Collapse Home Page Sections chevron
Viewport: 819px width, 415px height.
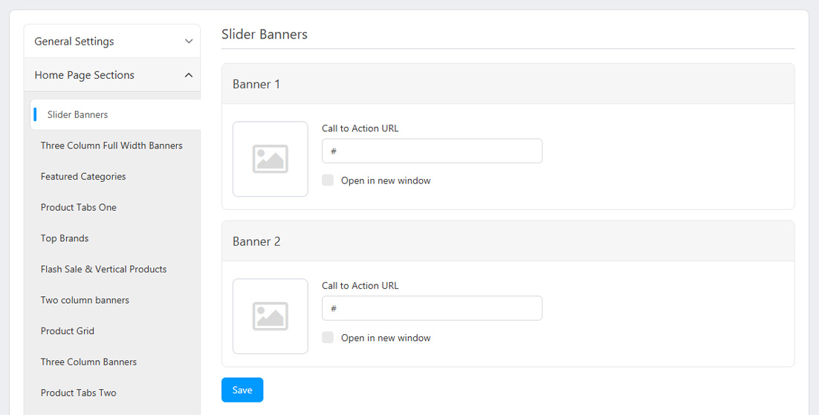188,75
